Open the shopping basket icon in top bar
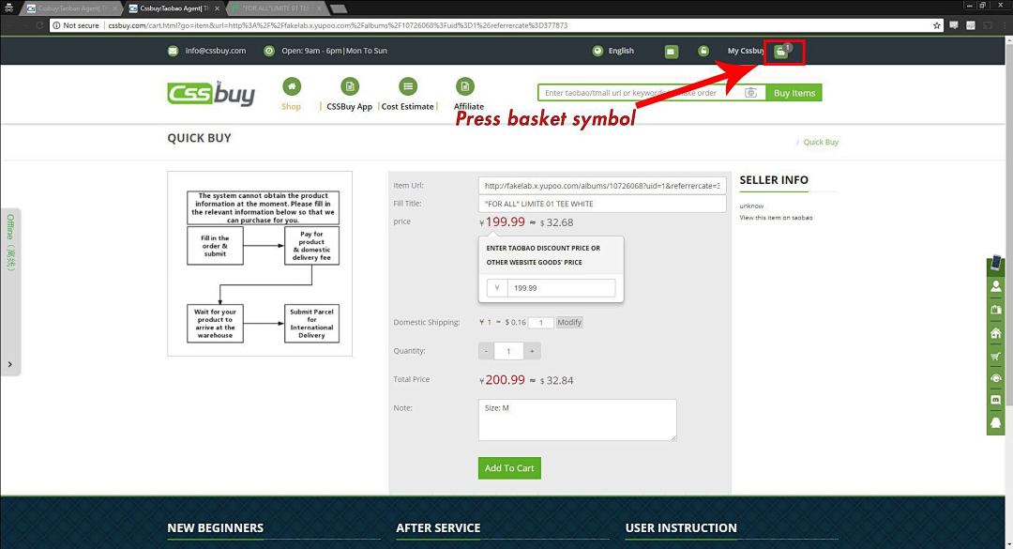Viewport: 1013px width, 549px height. (x=781, y=52)
